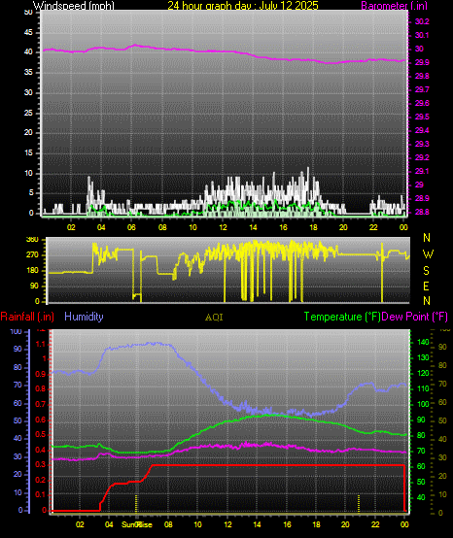The height and width of the screenshot is (538, 453).
Task: Select the 180 wind direction degree label
Action: [x=32, y=271]
